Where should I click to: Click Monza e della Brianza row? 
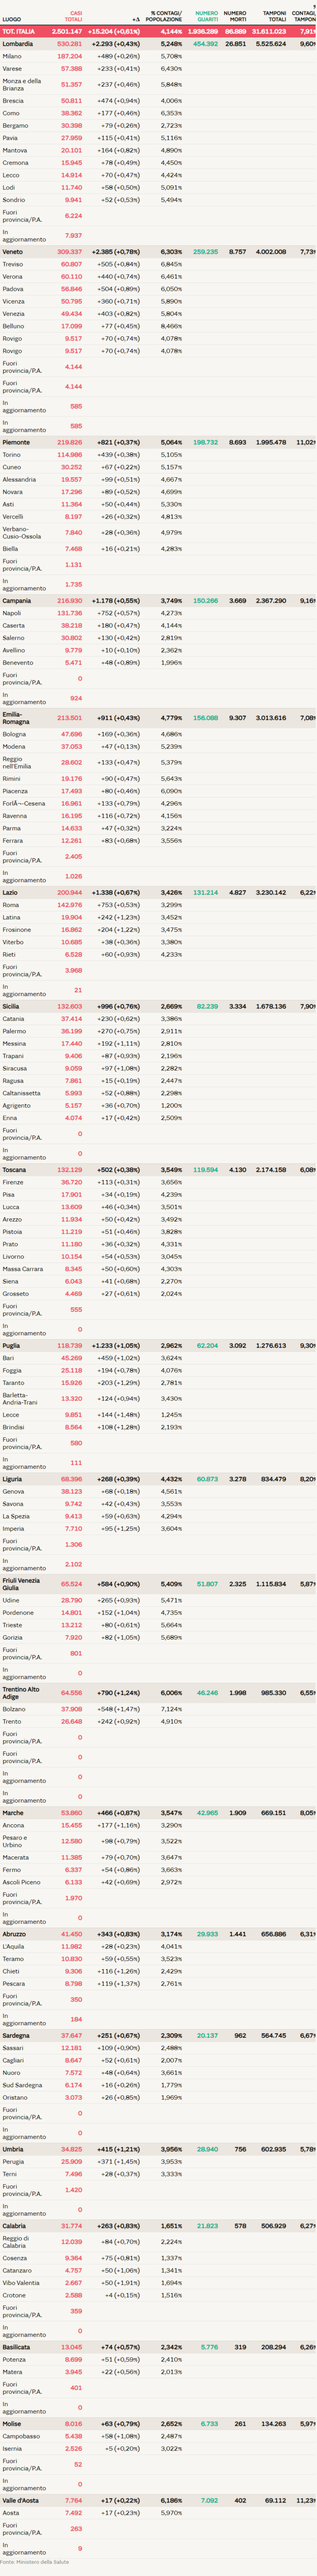pyautogui.click(x=158, y=85)
